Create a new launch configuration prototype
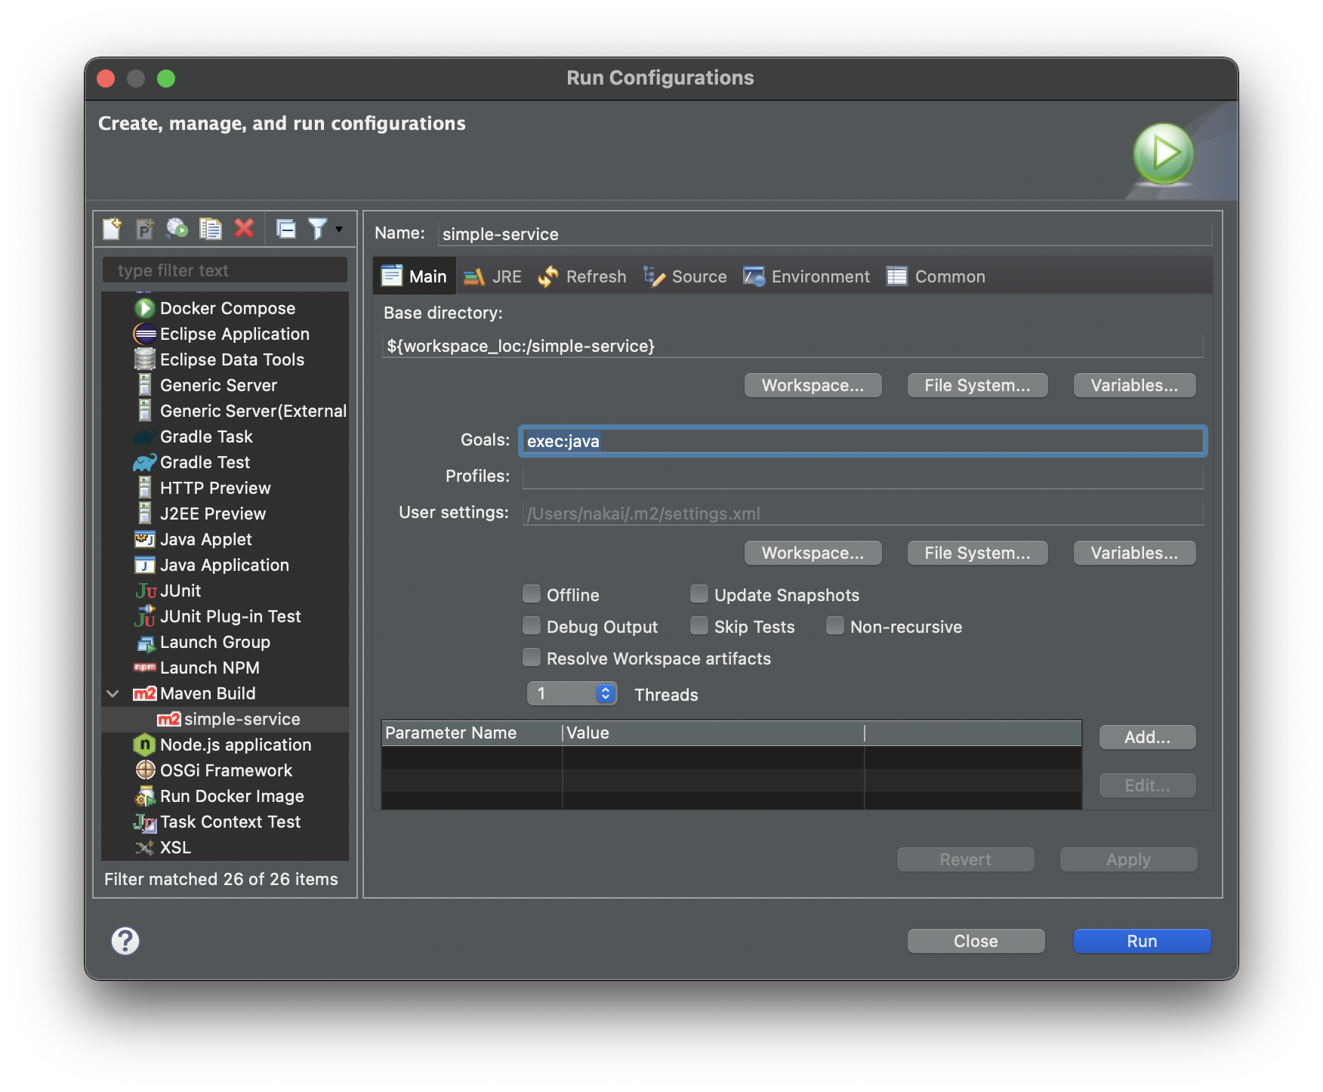The width and height of the screenshot is (1323, 1092). [146, 229]
